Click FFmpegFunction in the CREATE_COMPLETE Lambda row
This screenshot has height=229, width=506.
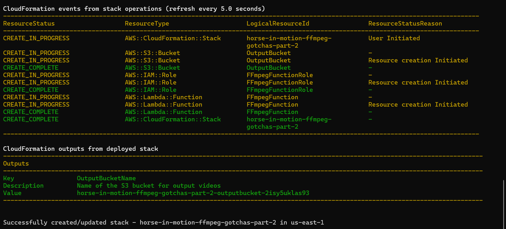point(272,112)
